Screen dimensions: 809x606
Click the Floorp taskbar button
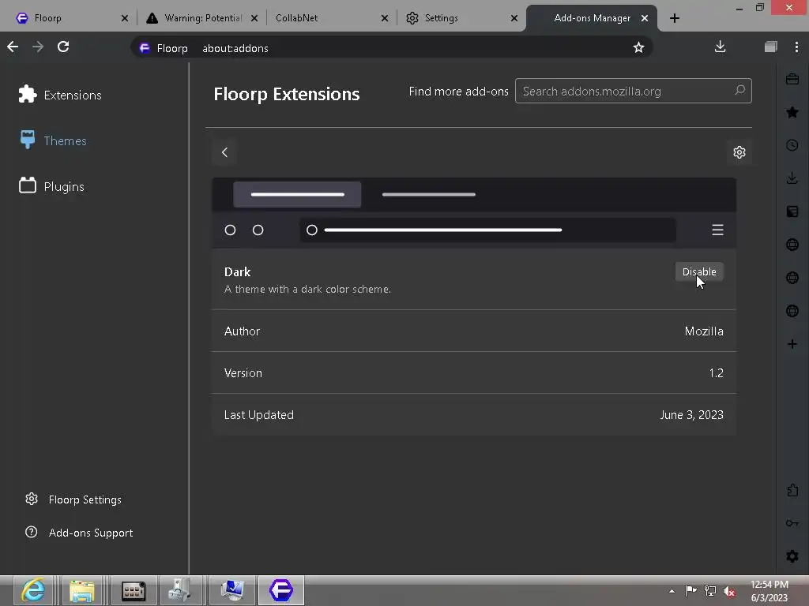(x=281, y=590)
